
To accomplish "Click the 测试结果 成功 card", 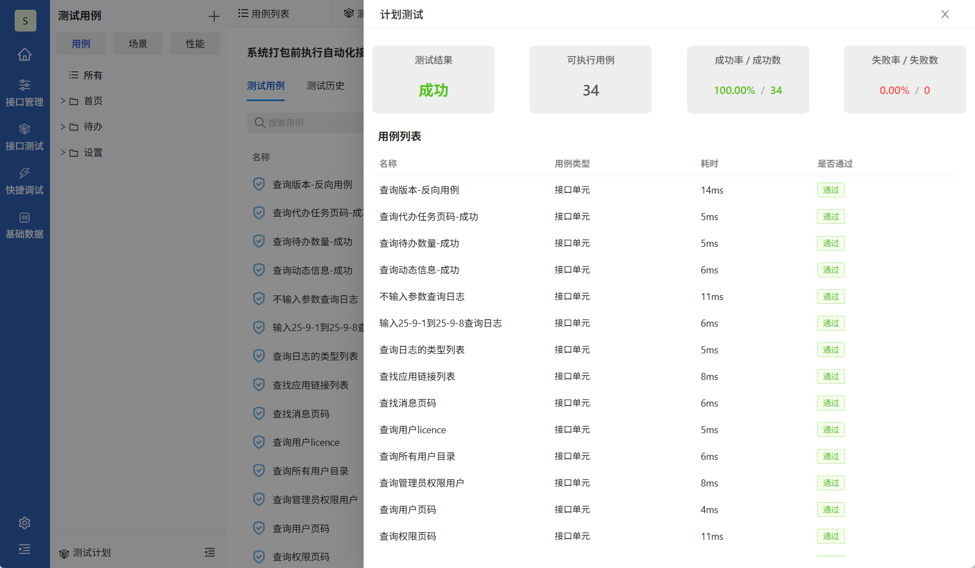I will click(433, 79).
